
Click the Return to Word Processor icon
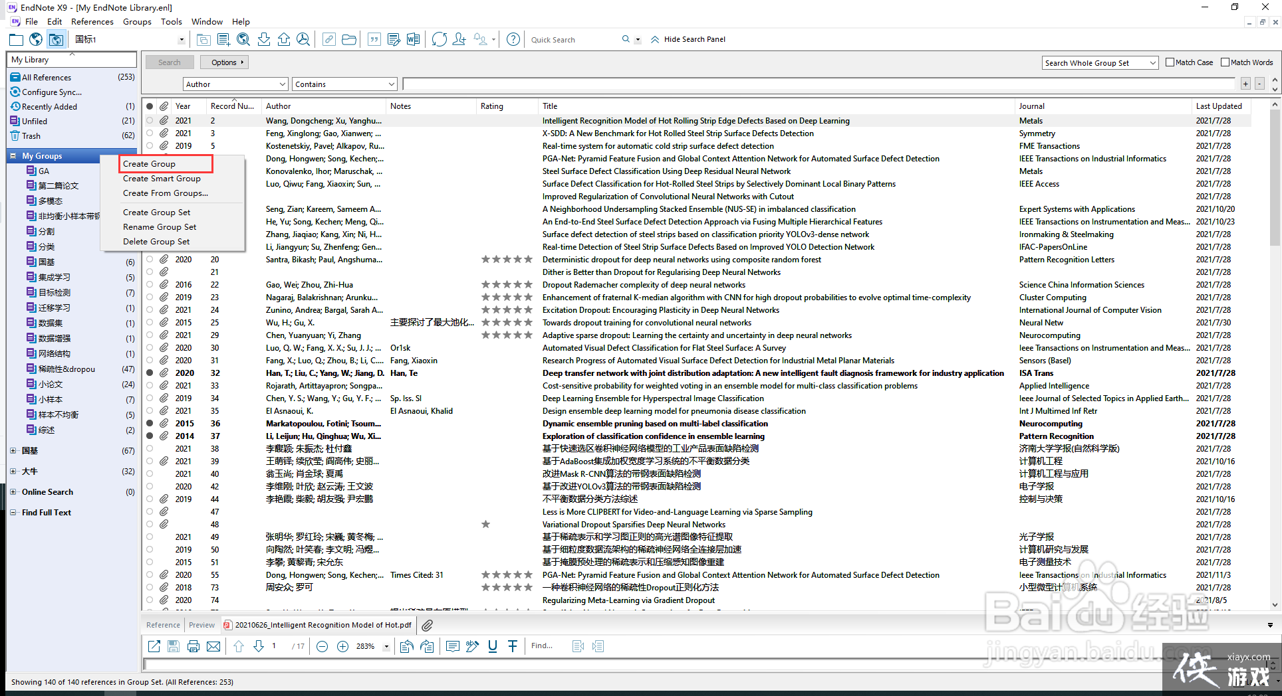[414, 40]
